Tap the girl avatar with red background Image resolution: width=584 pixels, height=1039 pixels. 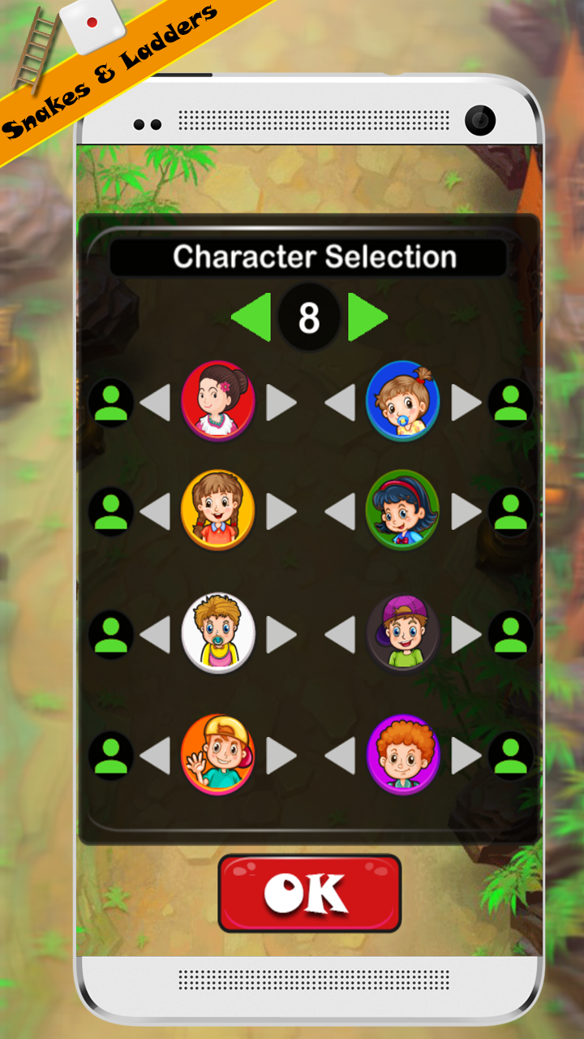(217, 402)
